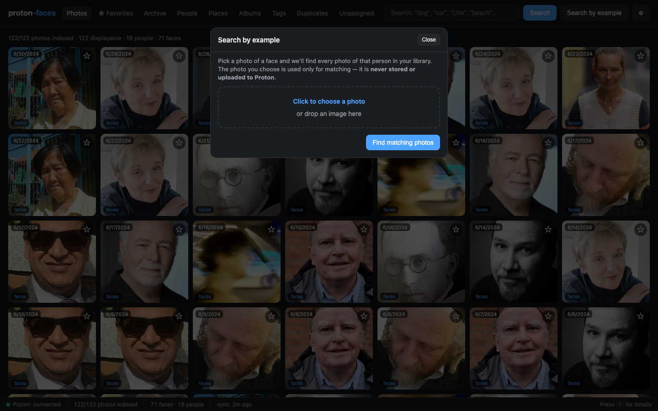658x411 pixels.
Task: Click the 'or drop an image here' text
Action: pyautogui.click(x=329, y=114)
